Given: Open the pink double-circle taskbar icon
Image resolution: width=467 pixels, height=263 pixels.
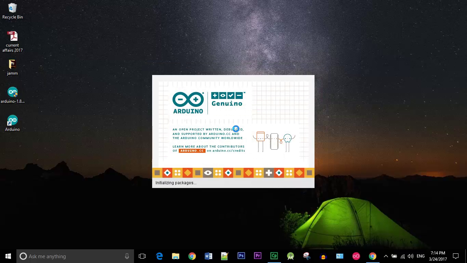Looking at the screenshot, I should point(356,256).
